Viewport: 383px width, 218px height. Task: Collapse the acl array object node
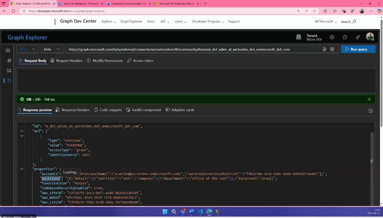tap(22, 136)
